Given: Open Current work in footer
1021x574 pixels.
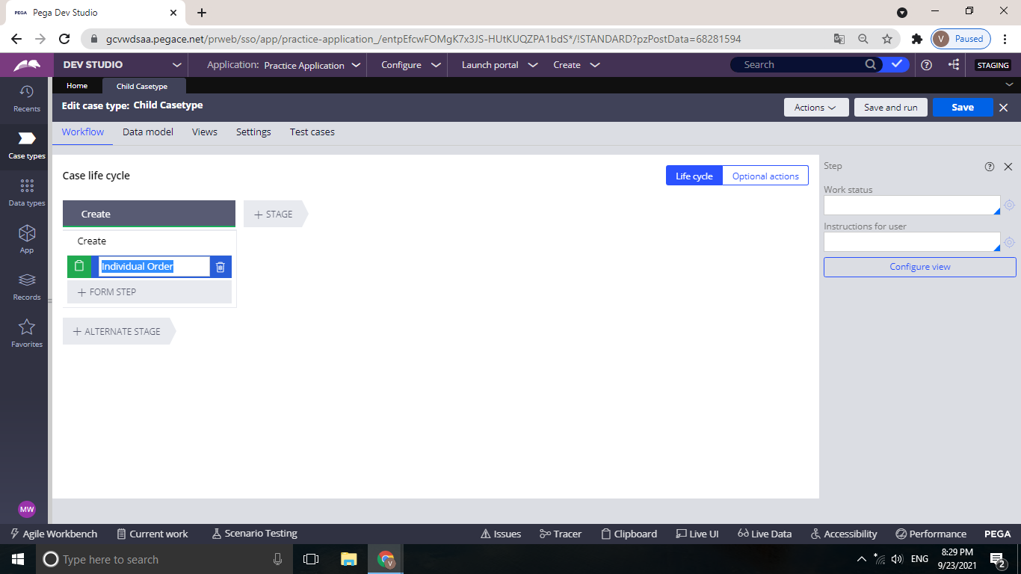Looking at the screenshot, I should point(152,534).
